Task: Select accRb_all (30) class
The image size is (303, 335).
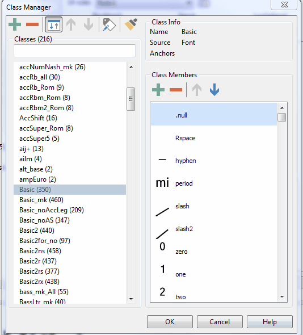Action: (x=70, y=77)
